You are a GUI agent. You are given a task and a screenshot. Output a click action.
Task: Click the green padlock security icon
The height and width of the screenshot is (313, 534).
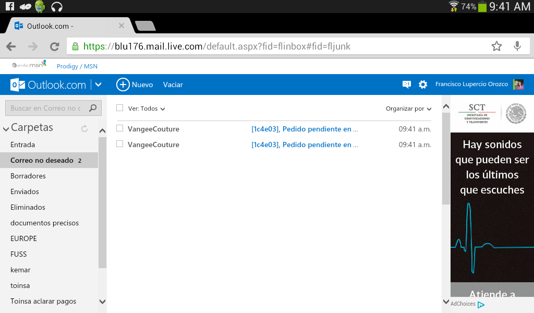click(x=75, y=46)
